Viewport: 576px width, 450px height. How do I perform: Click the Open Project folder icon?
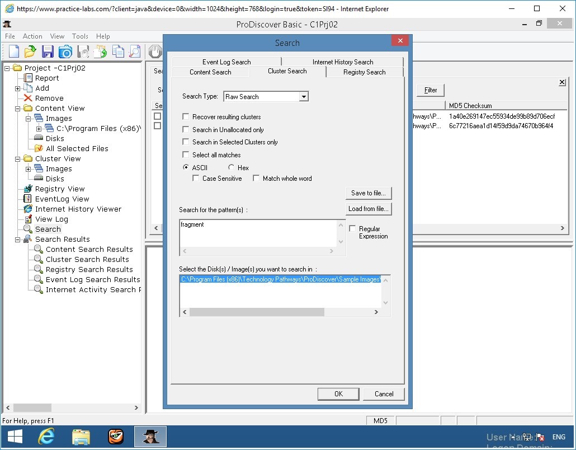30,51
